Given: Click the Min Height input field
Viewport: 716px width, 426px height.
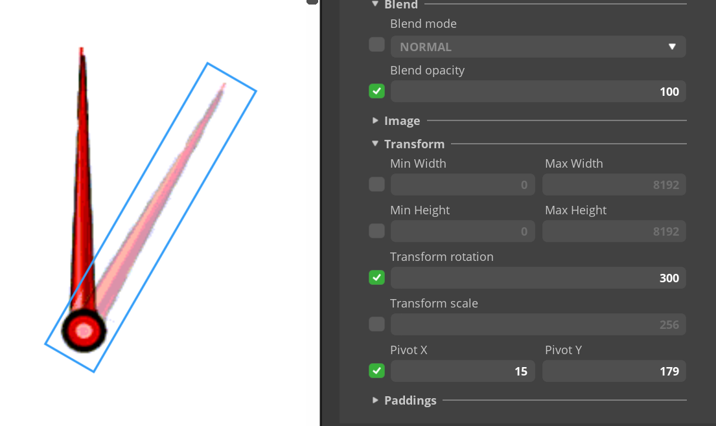Looking at the screenshot, I should coord(463,231).
